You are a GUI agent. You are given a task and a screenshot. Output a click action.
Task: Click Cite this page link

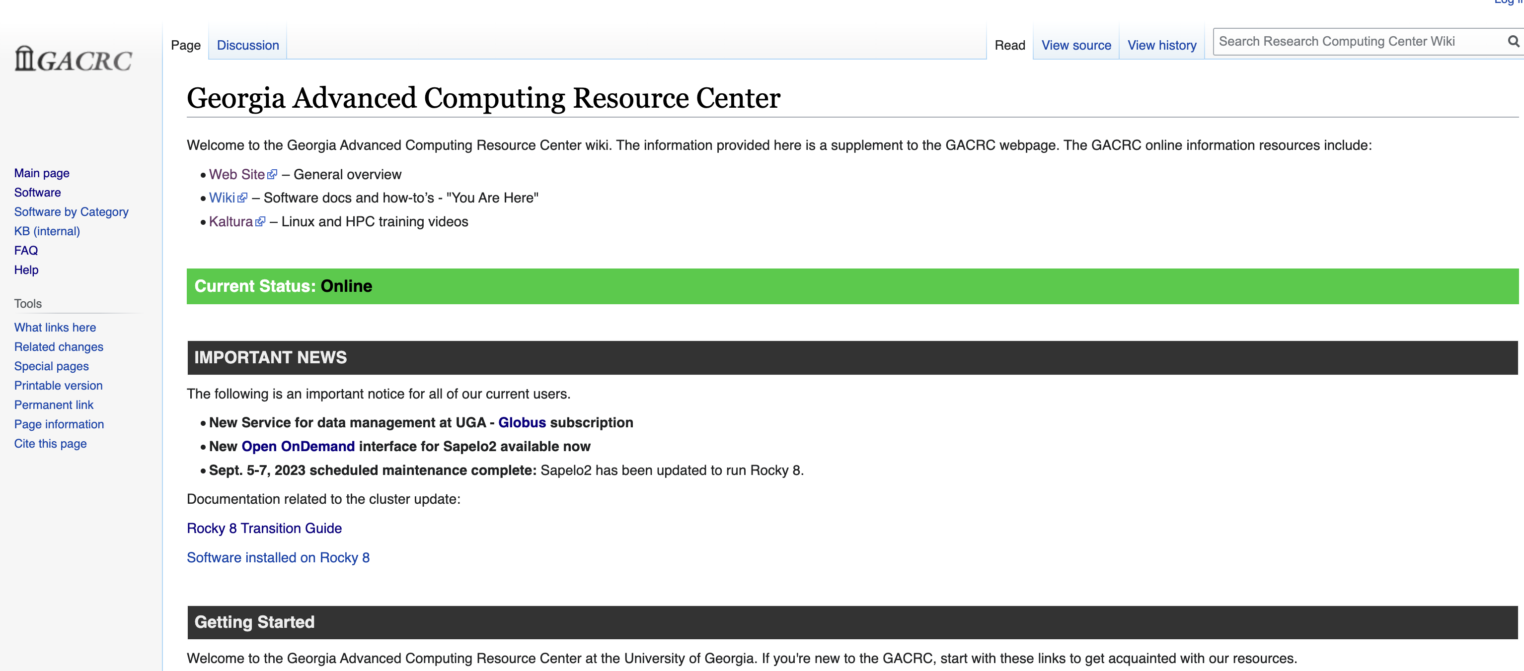pyautogui.click(x=50, y=443)
